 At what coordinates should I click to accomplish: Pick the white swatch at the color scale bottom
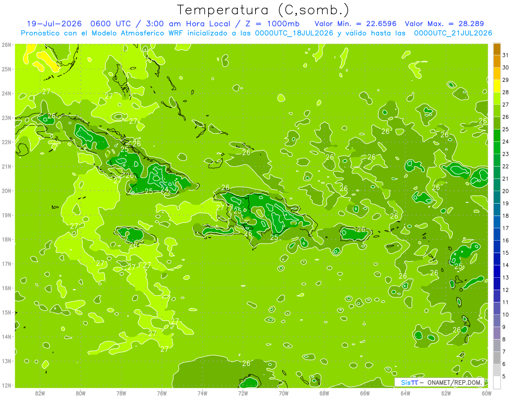click(497, 382)
